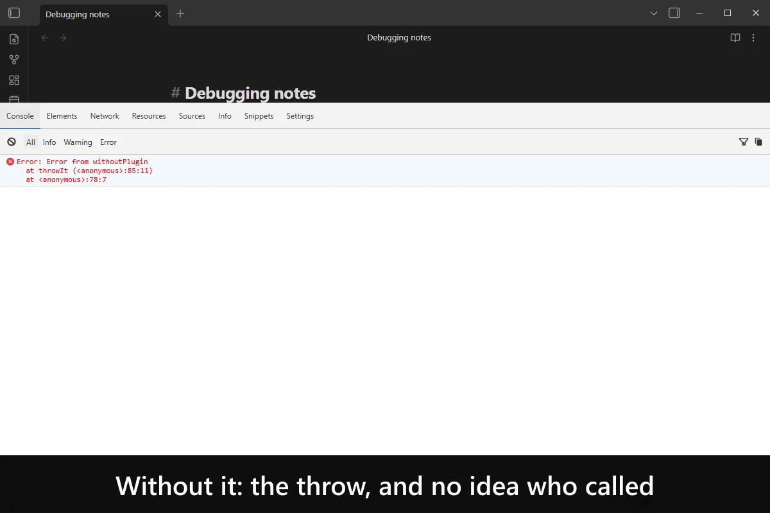Toggle the right sidebar icon
The width and height of the screenshot is (770, 513).
(674, 13)
